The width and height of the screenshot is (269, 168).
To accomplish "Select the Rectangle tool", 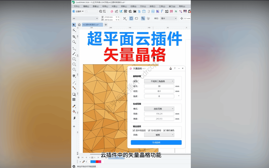I will [74, 59].
